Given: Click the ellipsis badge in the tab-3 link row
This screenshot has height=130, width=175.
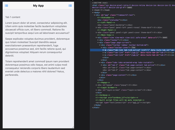Looking at the screenshot, I should 169,55.
